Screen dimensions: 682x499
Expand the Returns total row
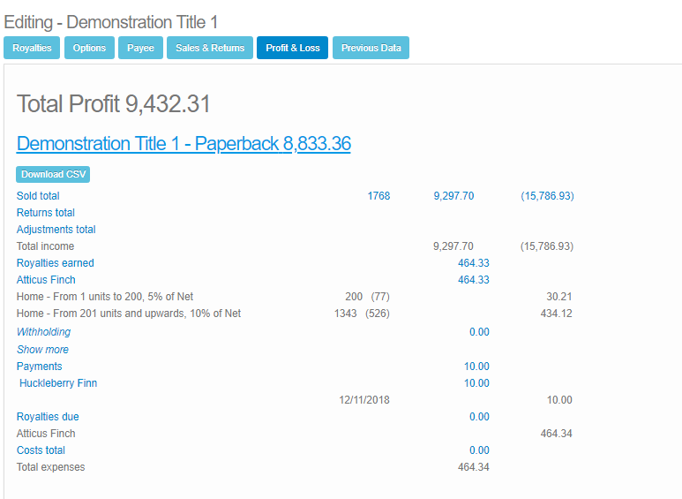point(46,213)
